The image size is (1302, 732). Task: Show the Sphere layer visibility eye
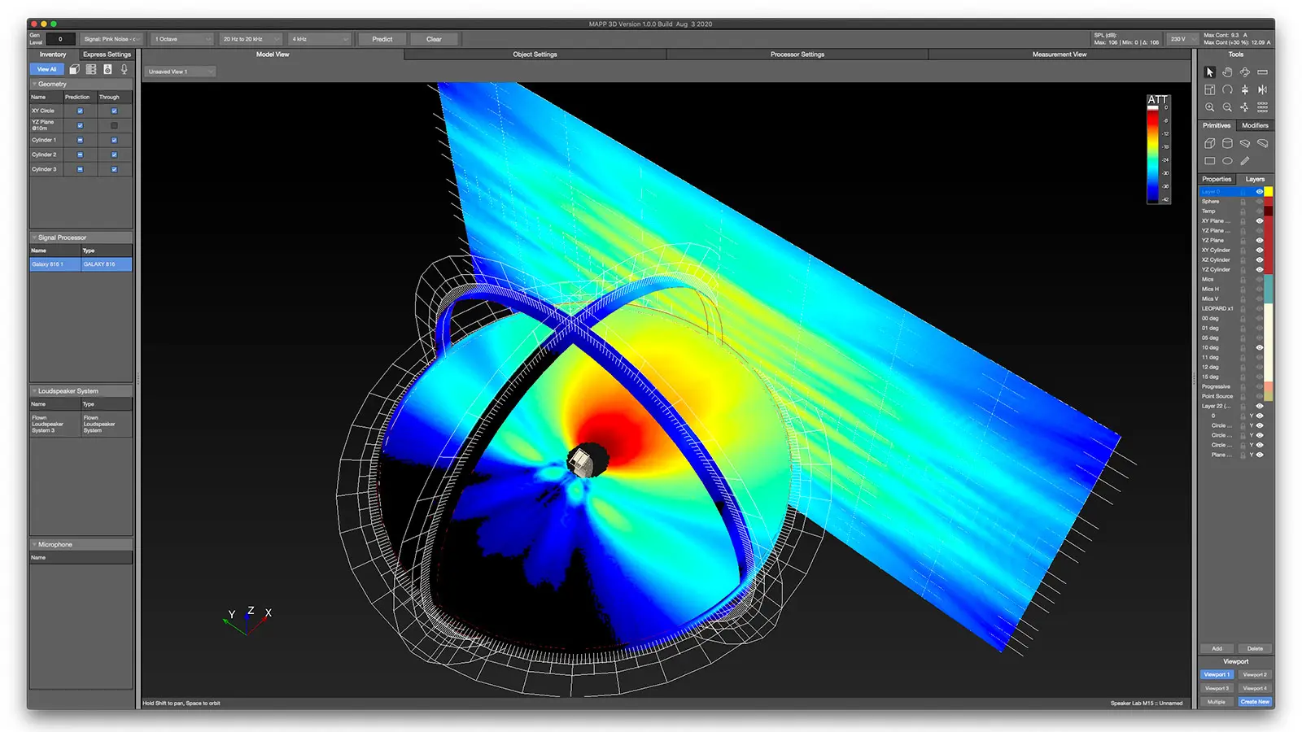(x=1260, y=201)
